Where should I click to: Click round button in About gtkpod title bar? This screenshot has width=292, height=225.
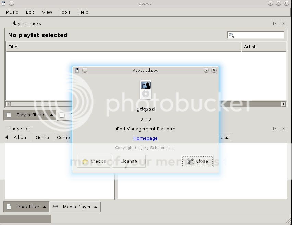(85, 70)
